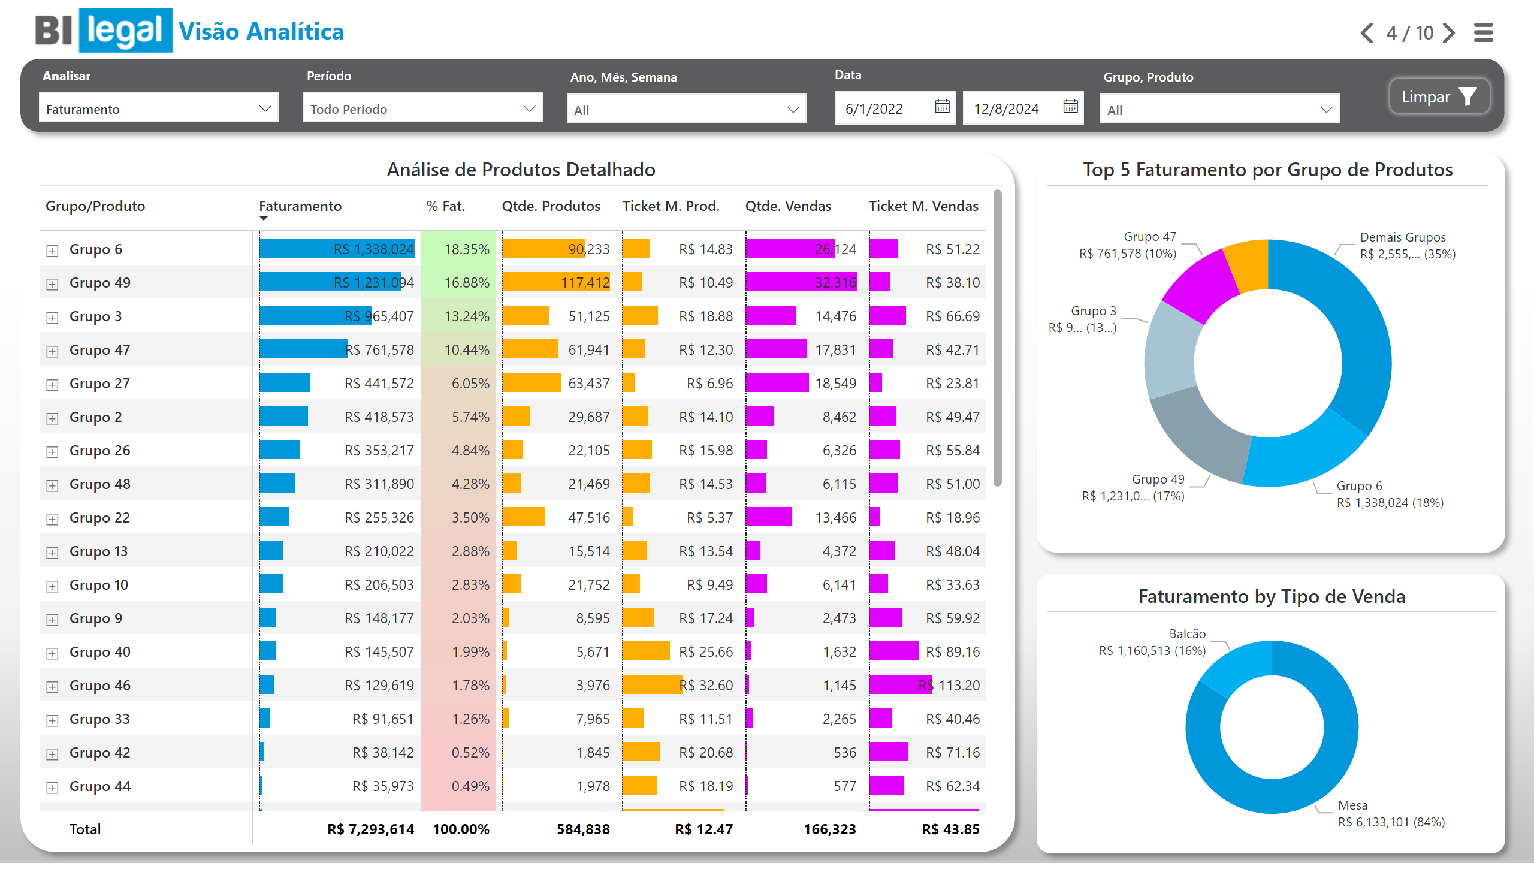
Task: Sort by Faturamento column header
Action: coord(300,206)
